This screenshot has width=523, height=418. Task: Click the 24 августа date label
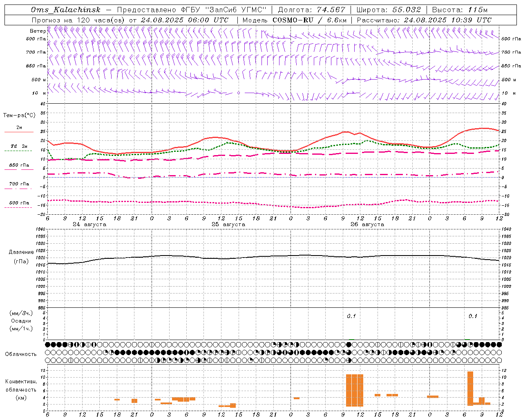point(89,225)
